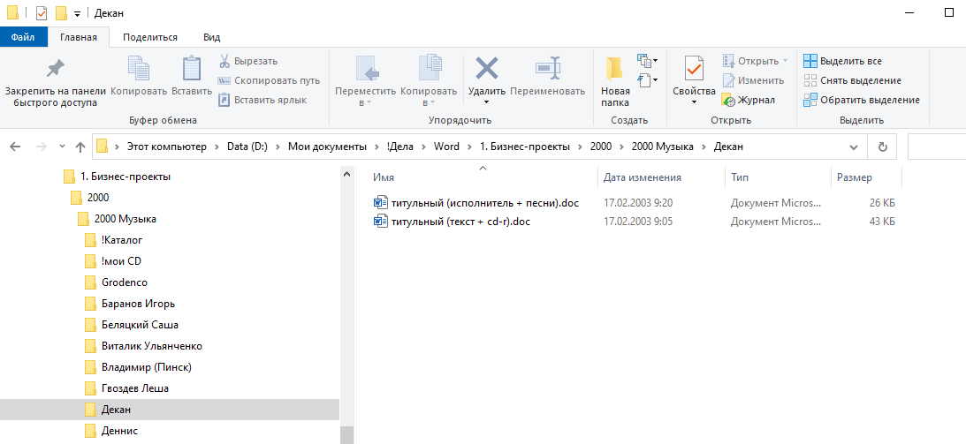Refresh the current folder
The image size is (966, 444).
click(882, 147)
